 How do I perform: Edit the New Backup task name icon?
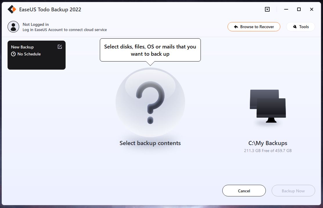pos(60,47)
